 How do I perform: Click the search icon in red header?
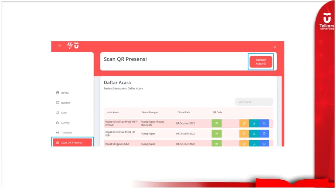(x=274, y=47)
